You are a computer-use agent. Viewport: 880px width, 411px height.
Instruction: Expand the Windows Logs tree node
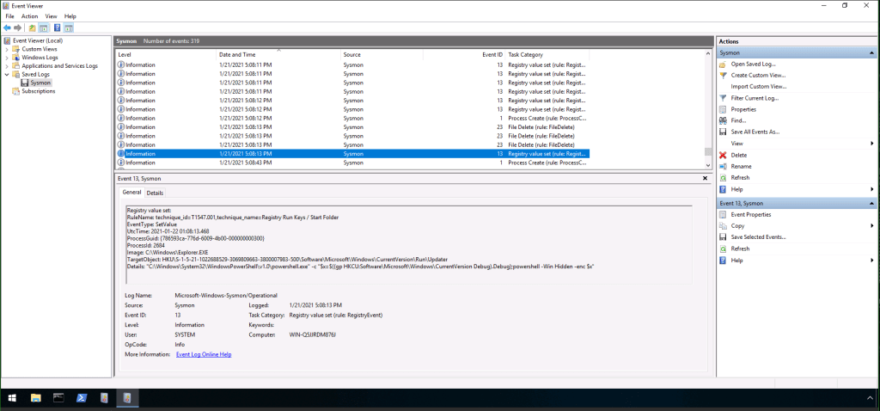pyautogui.click(x=7, y=58)
